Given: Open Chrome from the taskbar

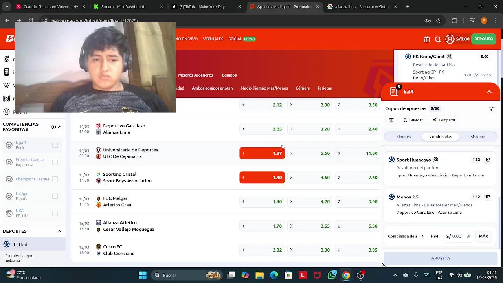Looking at the screenshot, I should [346, 275].
